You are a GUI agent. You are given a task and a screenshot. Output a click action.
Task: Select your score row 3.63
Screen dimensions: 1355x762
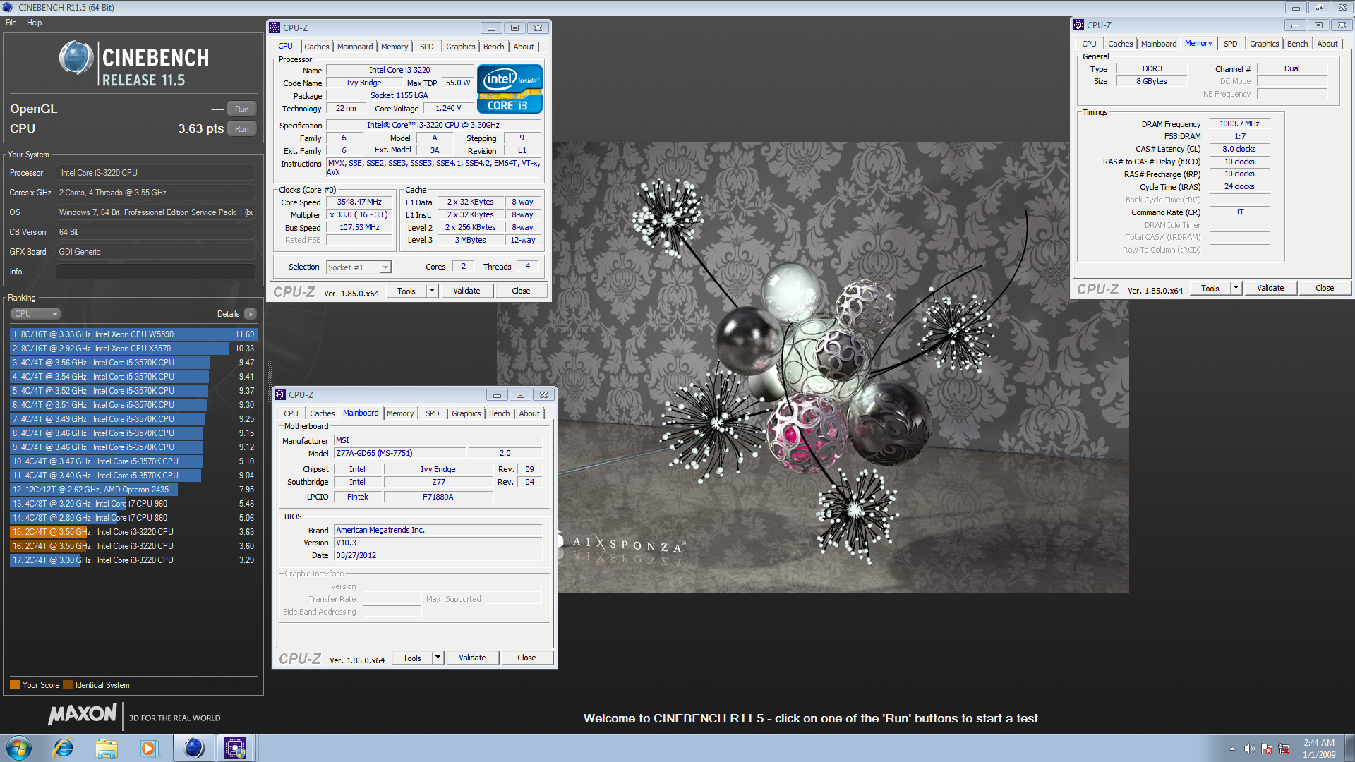(133, 532)
